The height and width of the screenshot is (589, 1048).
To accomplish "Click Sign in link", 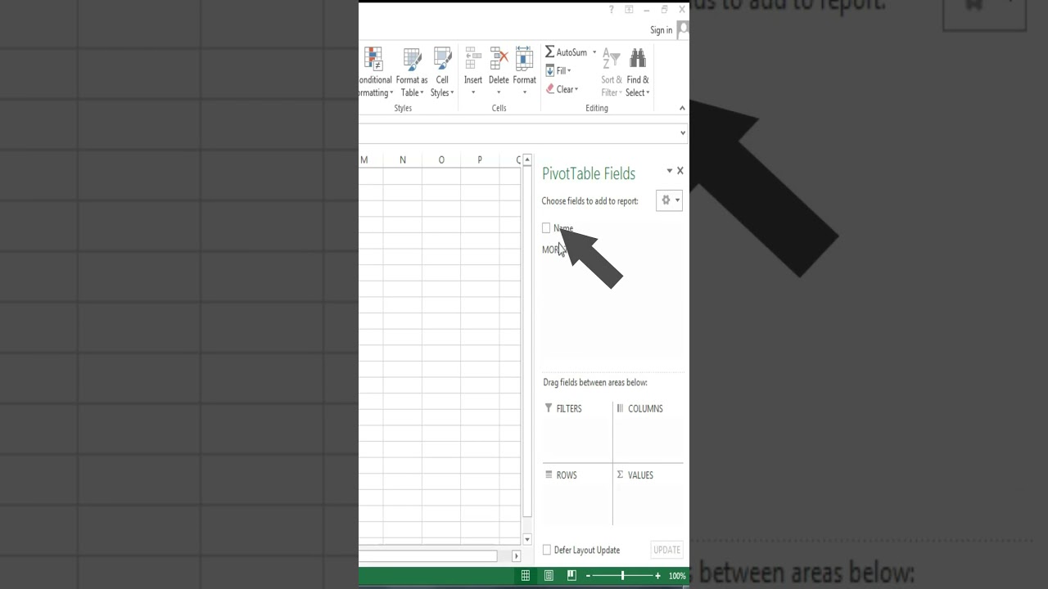I will pyautogui.click(x=661, y=30).
